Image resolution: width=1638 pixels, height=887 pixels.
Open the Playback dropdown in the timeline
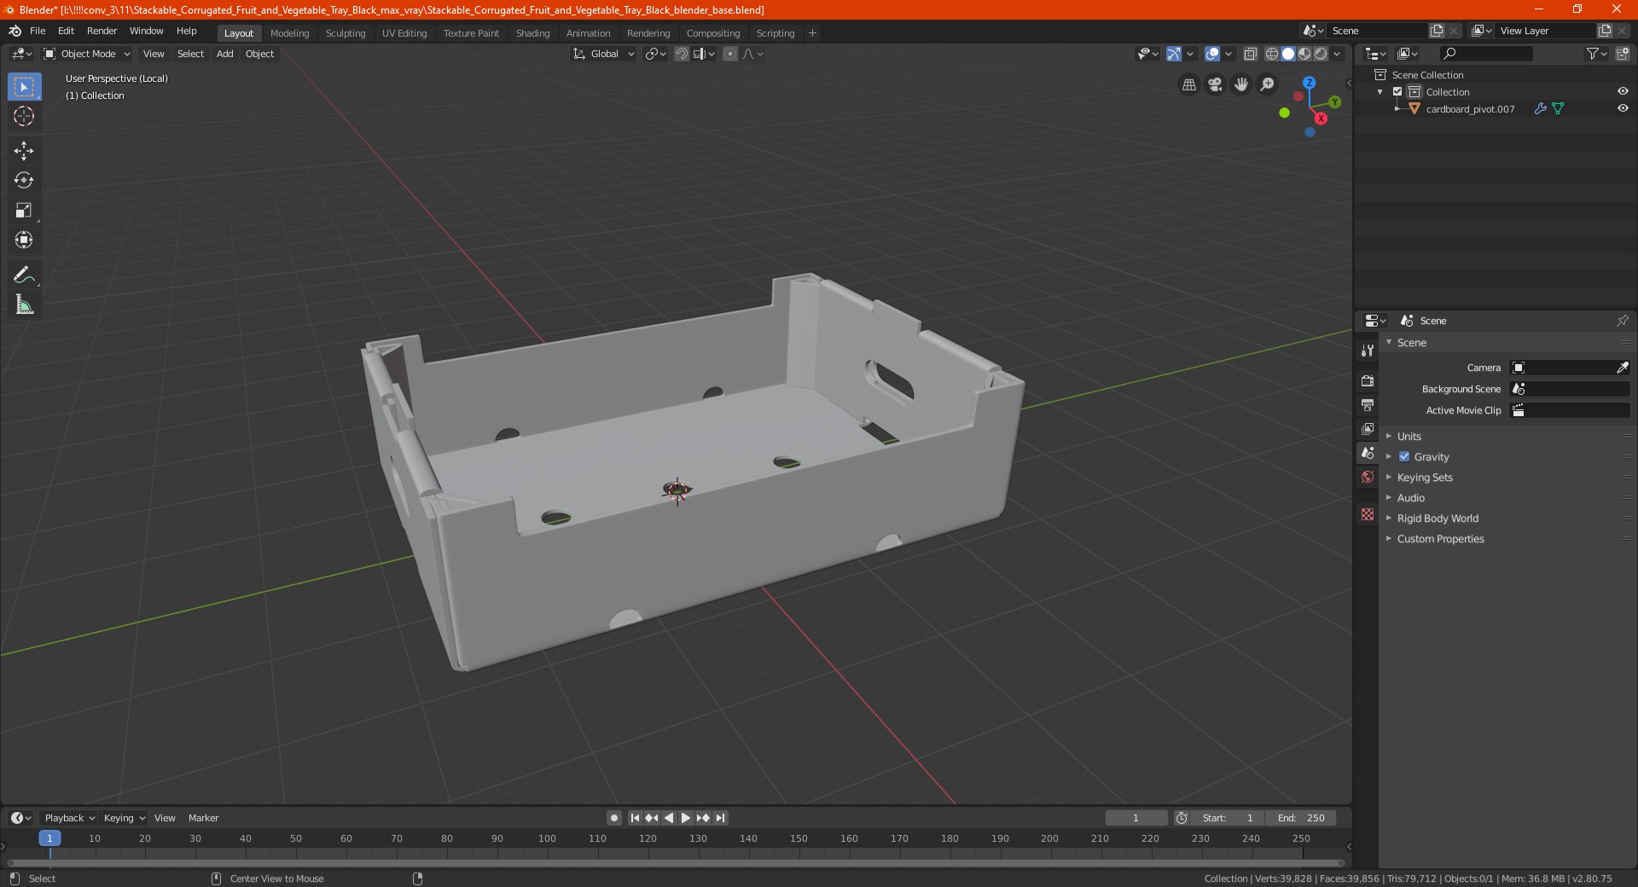[69, 818]
